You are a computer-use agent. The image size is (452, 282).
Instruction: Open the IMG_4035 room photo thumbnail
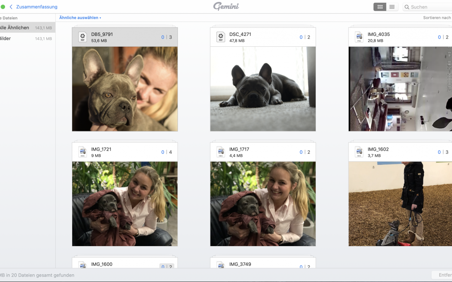click(400, 89)
